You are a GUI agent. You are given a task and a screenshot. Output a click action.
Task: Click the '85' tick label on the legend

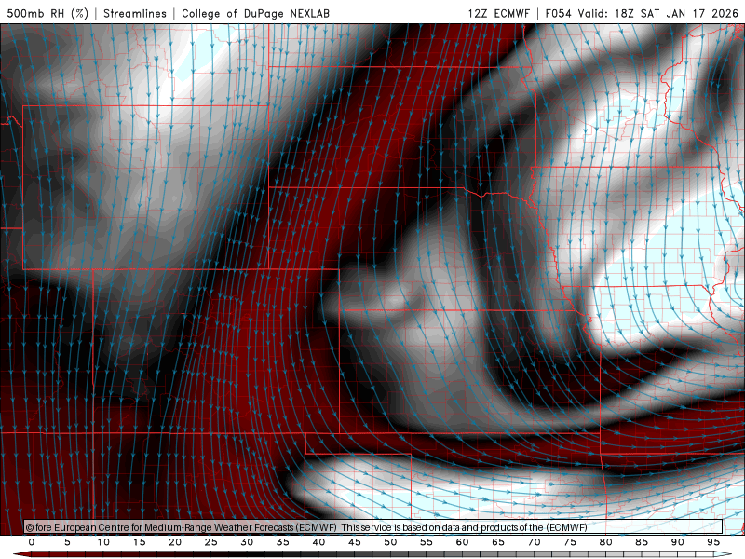click(x=642, y=542)
